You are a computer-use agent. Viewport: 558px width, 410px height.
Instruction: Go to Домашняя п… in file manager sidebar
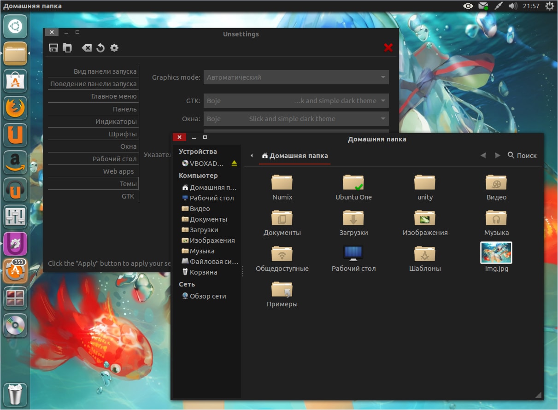[209, 187]
